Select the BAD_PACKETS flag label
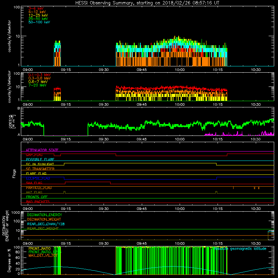The image size is (278, 278). (x=38, y=202)
